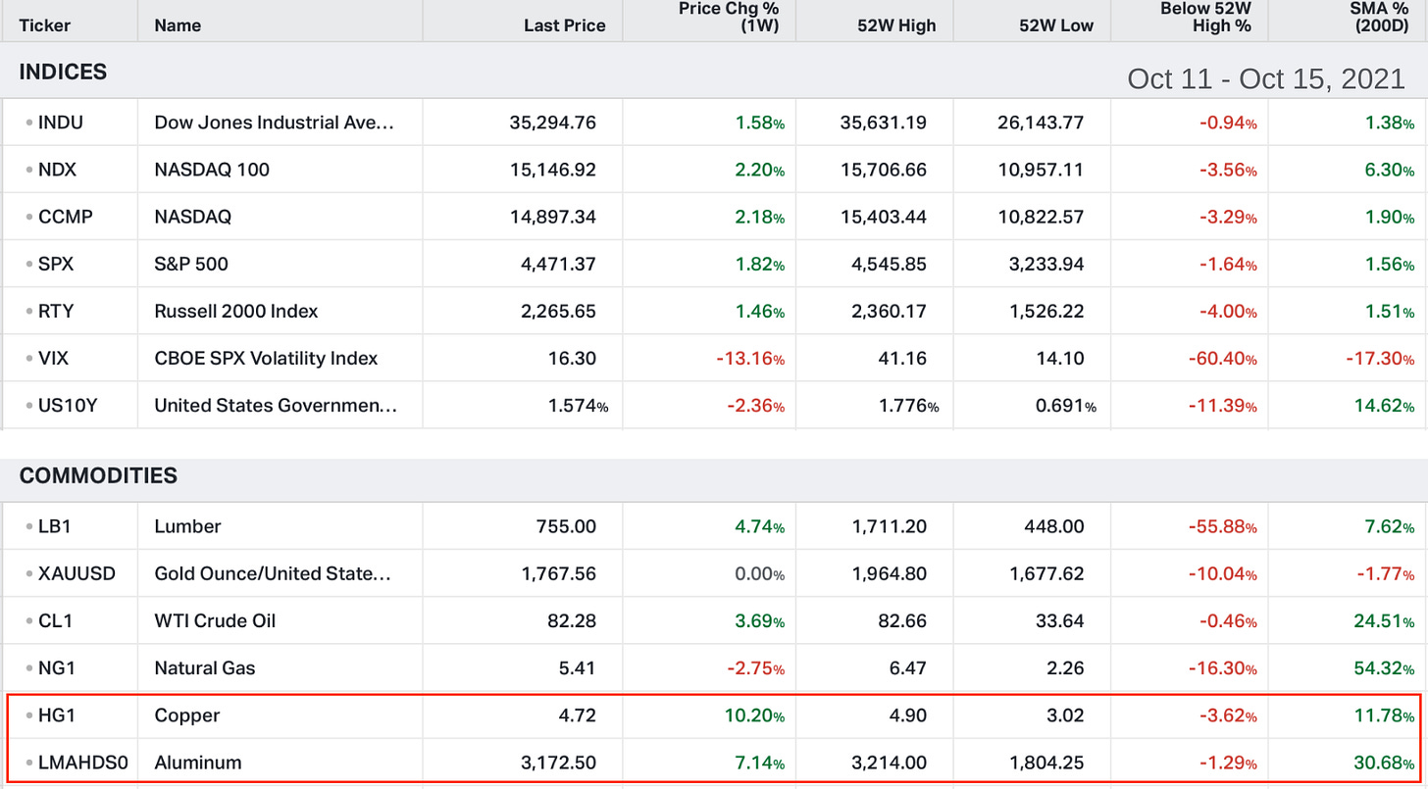1428x789 pixels.
Task: Sort by Below 52W High % header
Action: tap(1205, 18)
